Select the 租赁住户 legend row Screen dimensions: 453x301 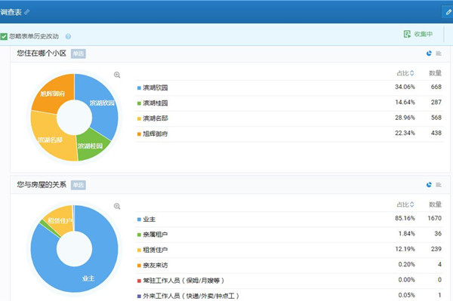click(289, 250)
